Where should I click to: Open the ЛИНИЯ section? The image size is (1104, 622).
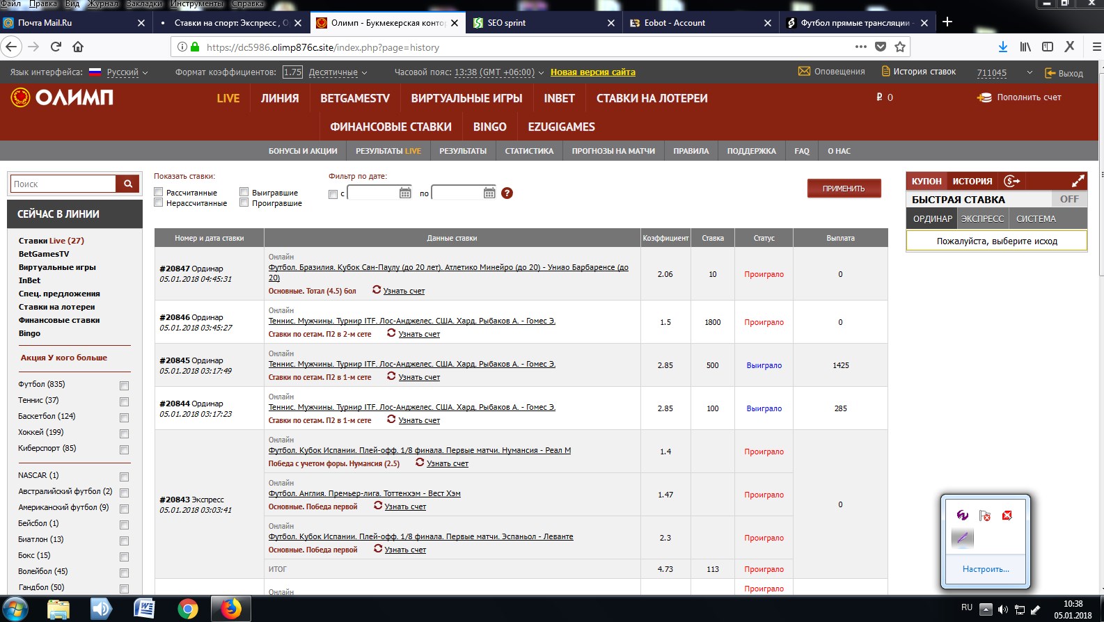[x=280, y=98]
